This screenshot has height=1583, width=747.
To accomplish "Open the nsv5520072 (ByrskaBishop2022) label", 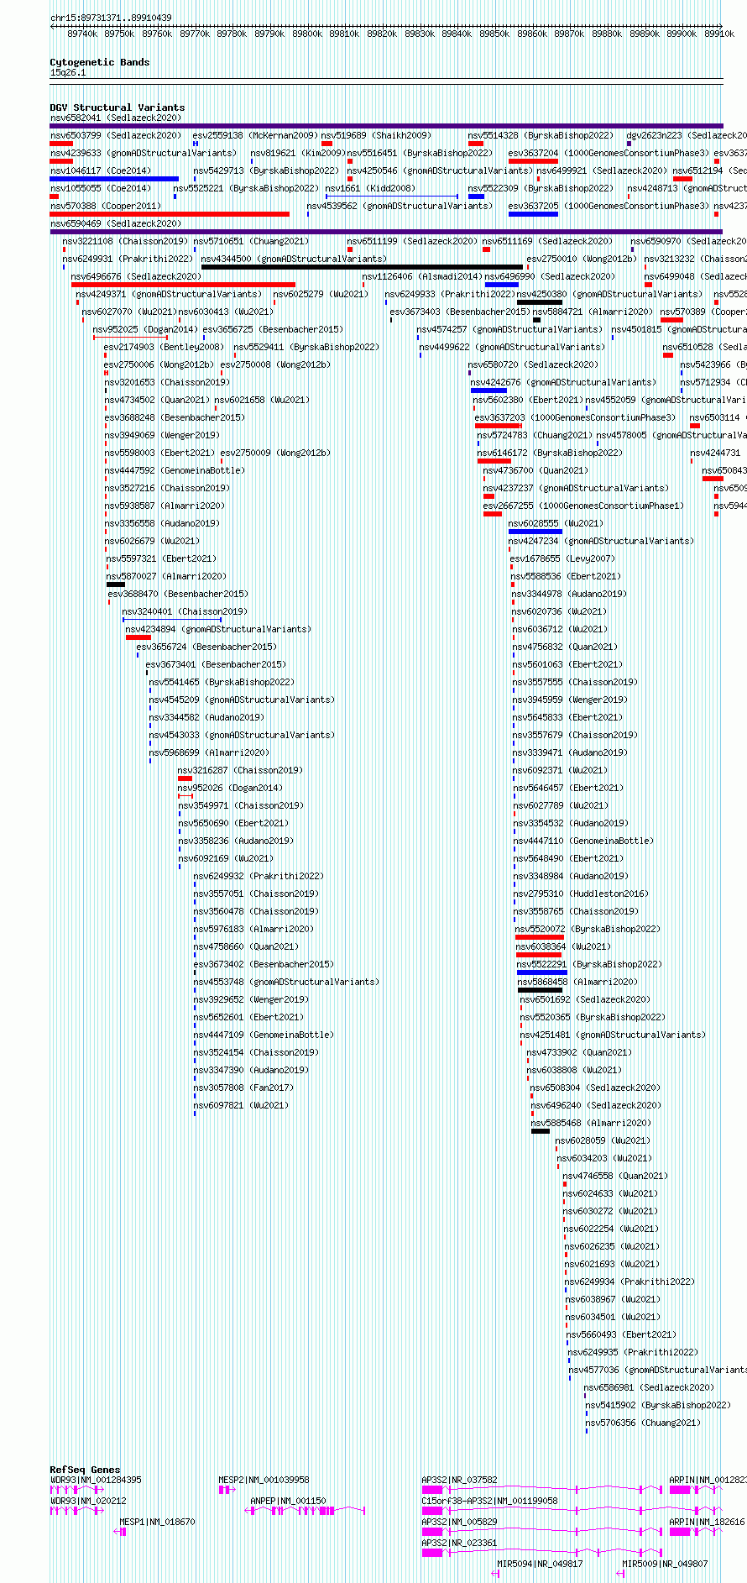I will 588,929.
